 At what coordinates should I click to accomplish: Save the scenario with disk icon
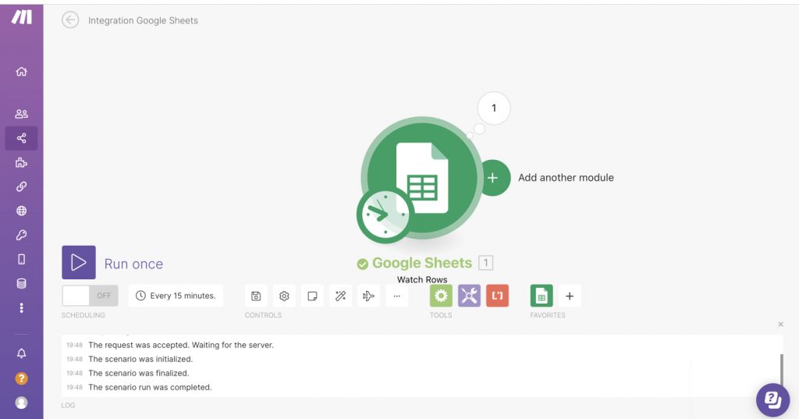point(256,296)
